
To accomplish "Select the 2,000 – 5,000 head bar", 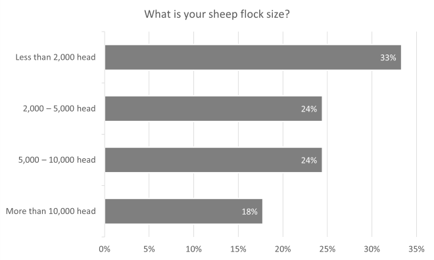I will tap(214, 108).
